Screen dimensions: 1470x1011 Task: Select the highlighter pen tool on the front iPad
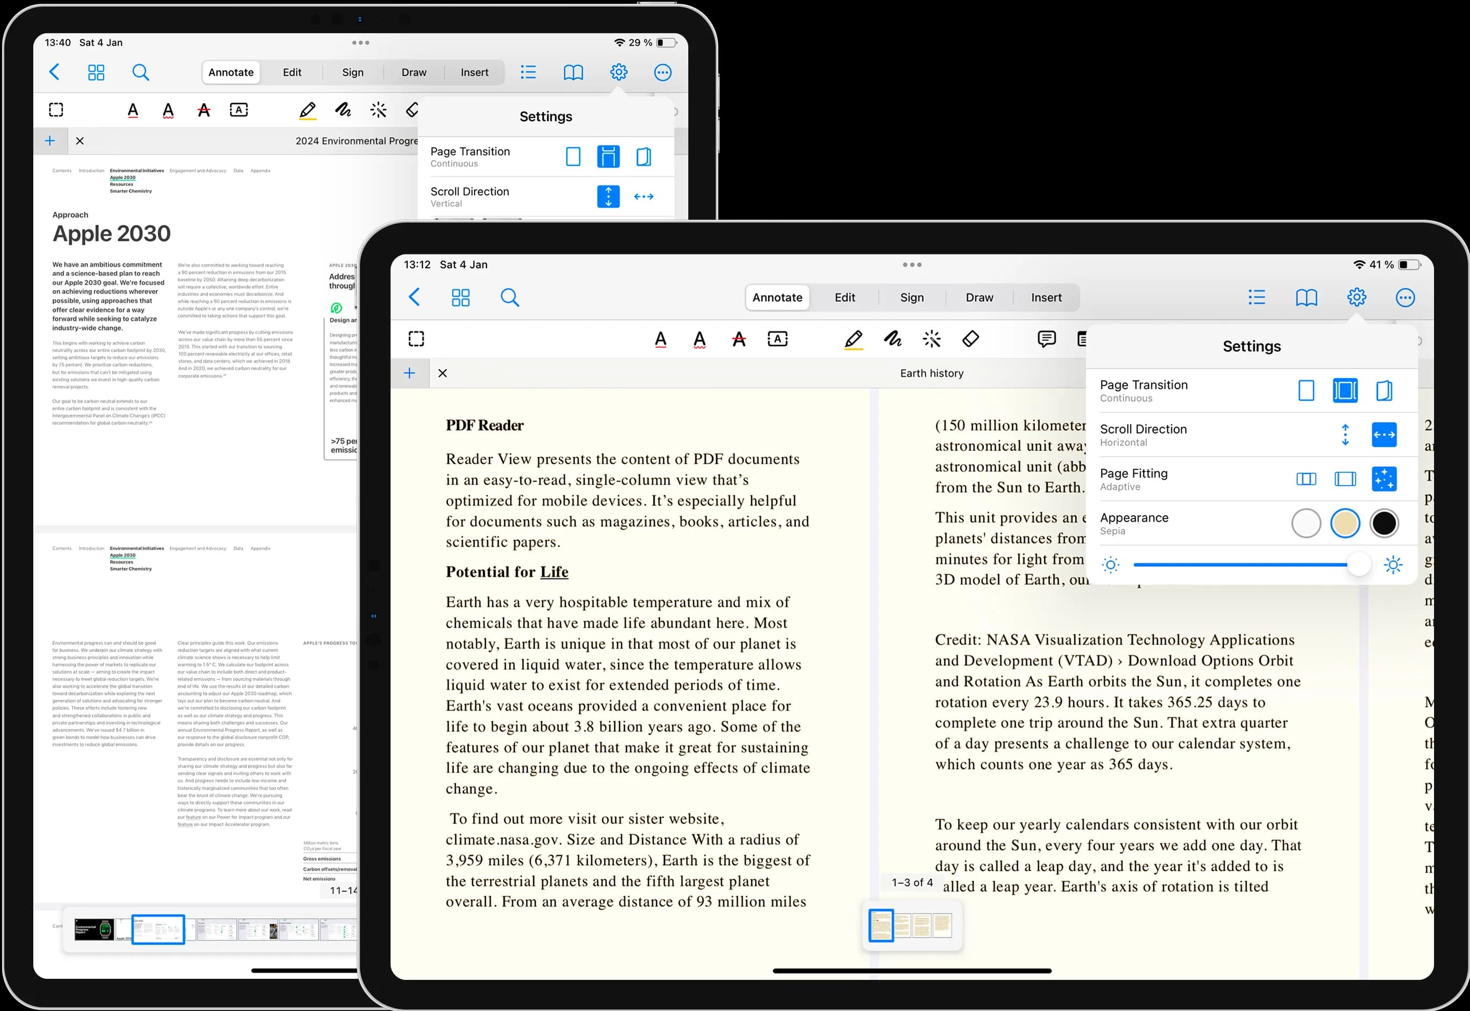click(x=854, y=340)
